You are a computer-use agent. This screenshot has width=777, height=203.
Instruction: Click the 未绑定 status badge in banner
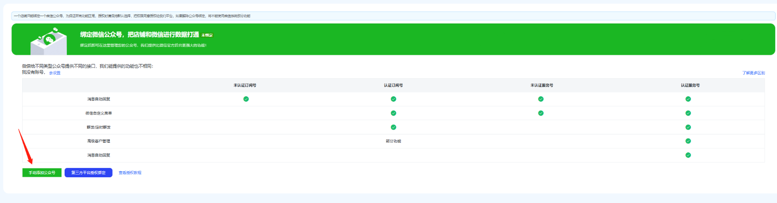pos(207,35)
